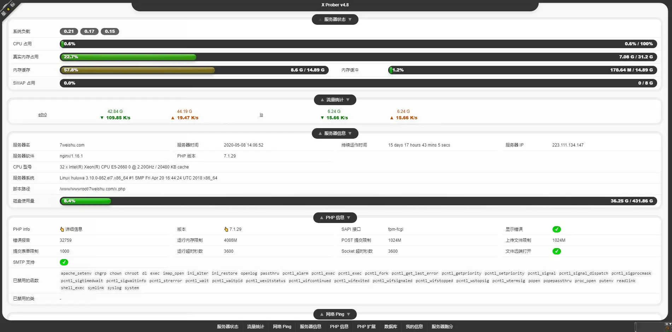Click the proc_open disabled function tag
Screen dimensions: 672x332
pyautogui.click(x=585, y=281)
